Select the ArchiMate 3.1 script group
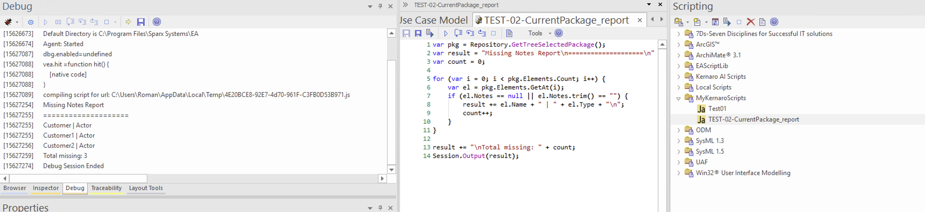 pos(718,55)
